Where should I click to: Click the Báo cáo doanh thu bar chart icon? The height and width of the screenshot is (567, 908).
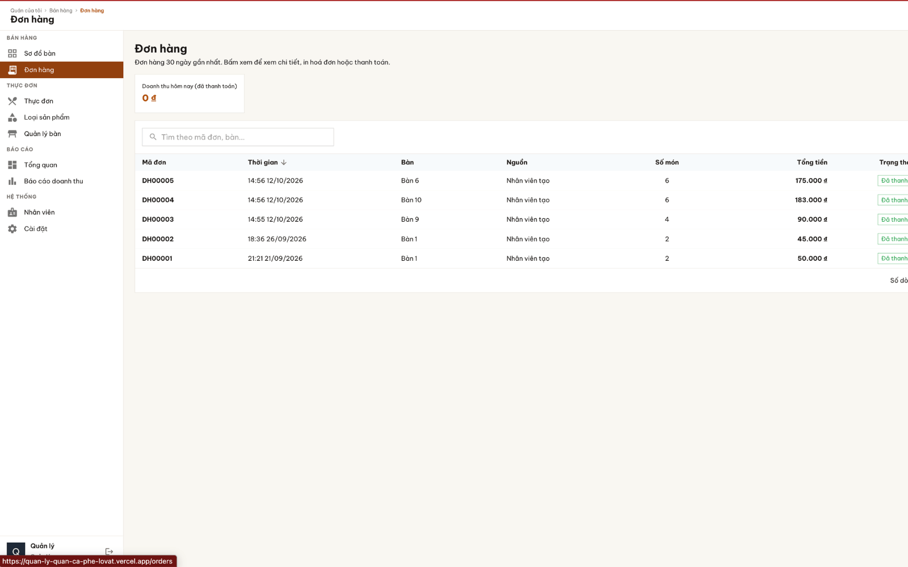tap(12, 181)
